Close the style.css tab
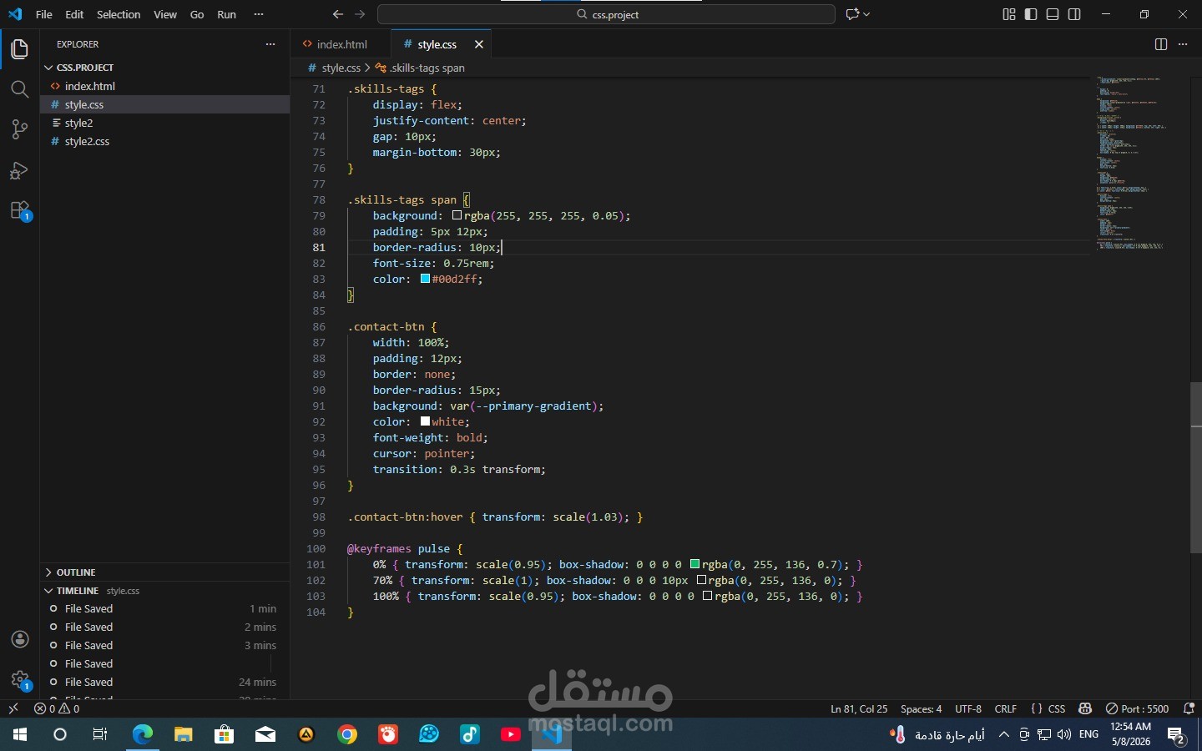 (x=478, y=44)
